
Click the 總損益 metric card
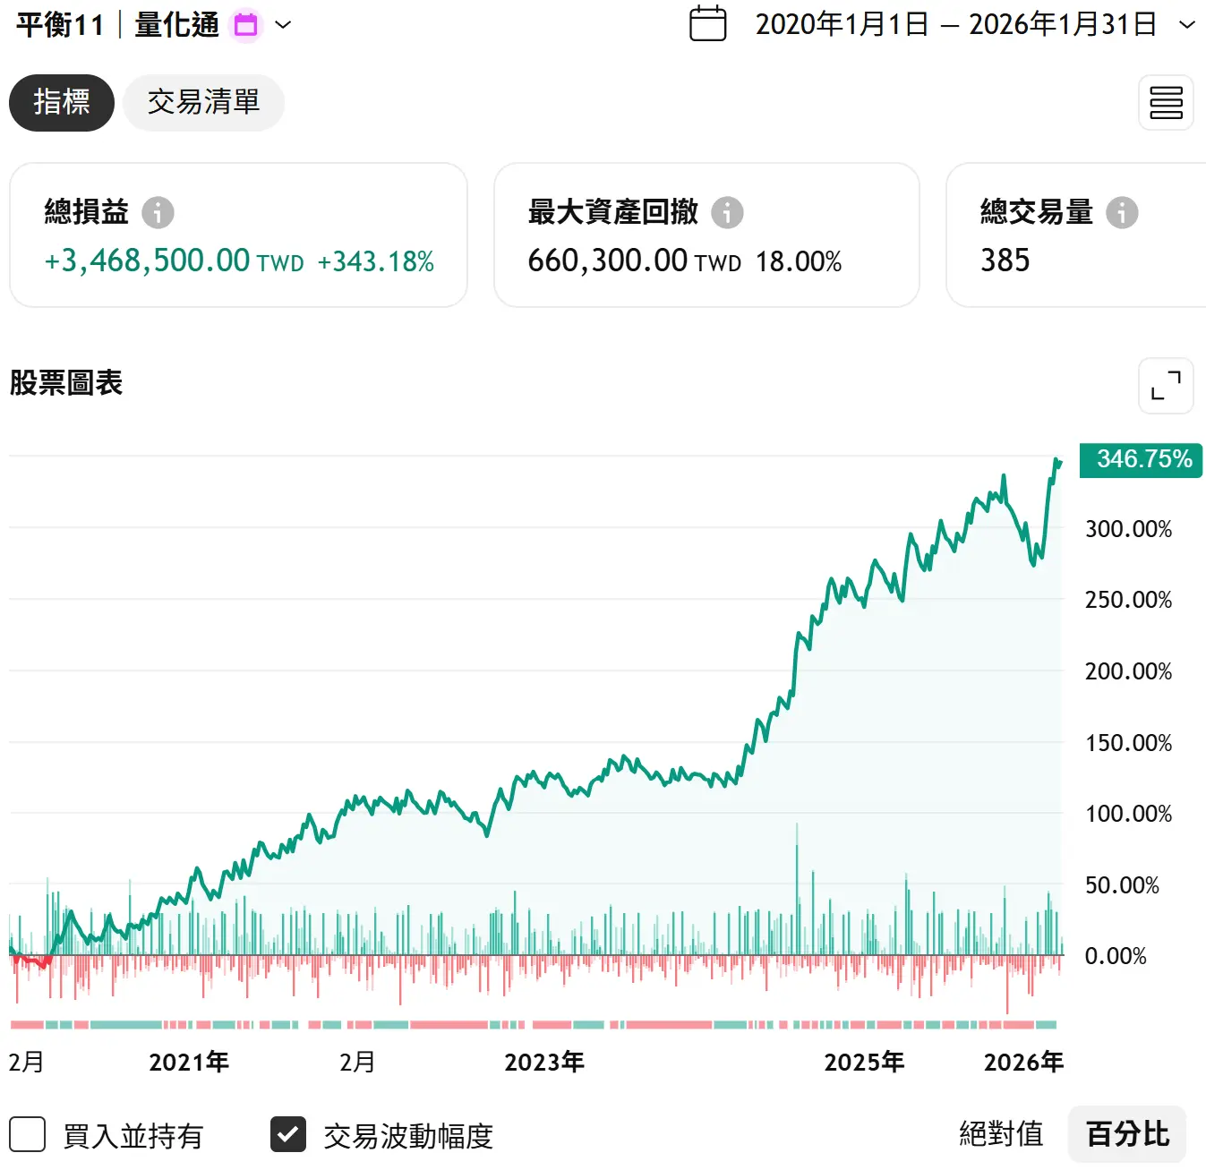tap(238, 235)
